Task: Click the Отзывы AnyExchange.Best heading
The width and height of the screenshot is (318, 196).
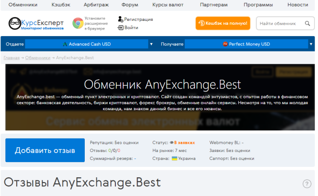Action: point(82,182)
